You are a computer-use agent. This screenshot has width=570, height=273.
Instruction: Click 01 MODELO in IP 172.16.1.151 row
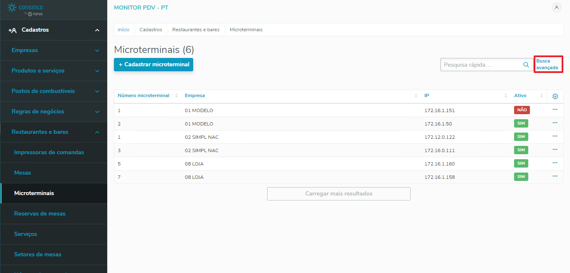pyautogui.click(x=199, y=110)
